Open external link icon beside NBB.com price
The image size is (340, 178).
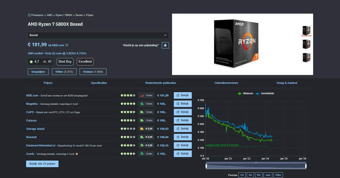[x=67, y=45]
